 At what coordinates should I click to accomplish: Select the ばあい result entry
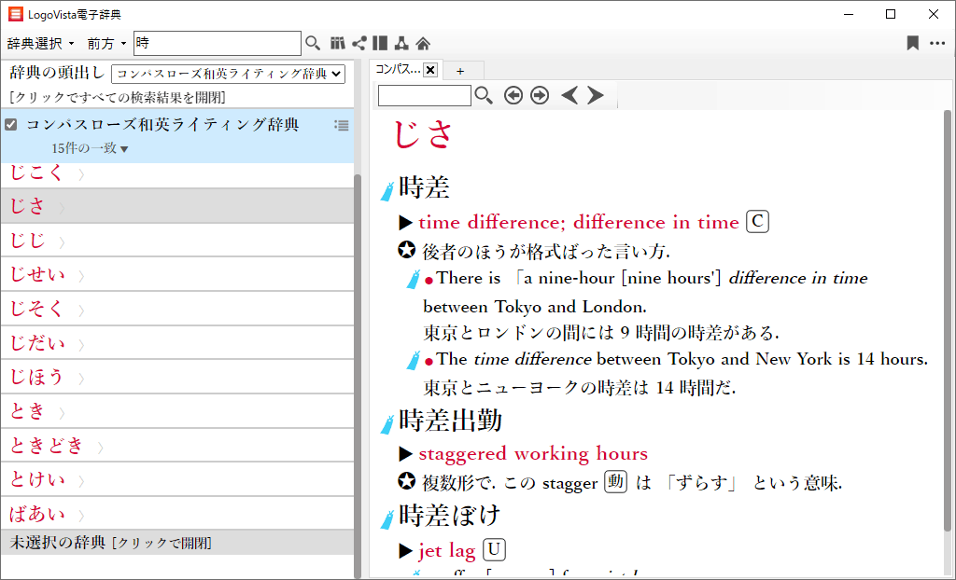[x=176, y=513]
